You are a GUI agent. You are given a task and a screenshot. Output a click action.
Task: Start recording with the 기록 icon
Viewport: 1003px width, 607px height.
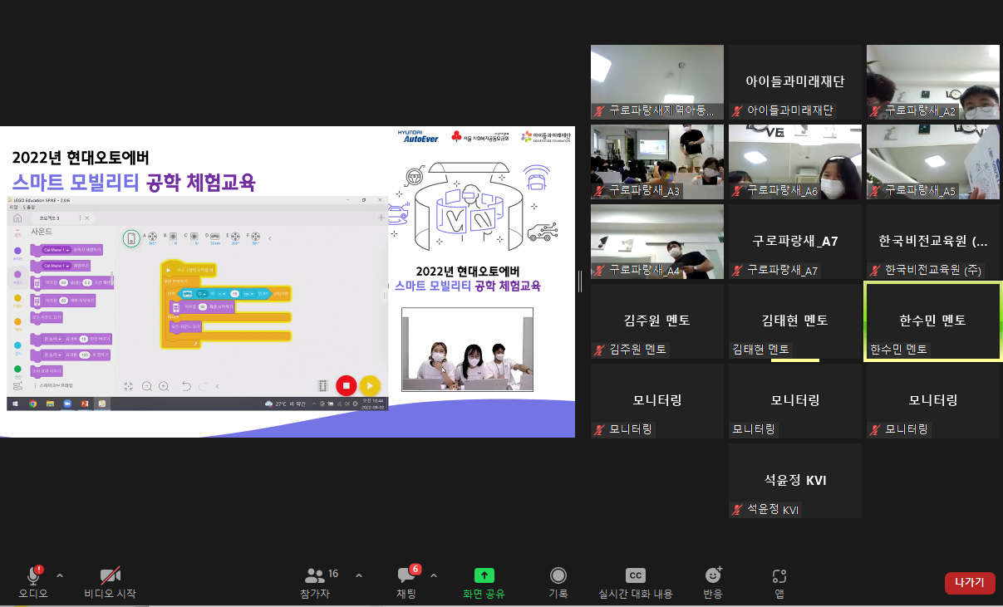558,575
